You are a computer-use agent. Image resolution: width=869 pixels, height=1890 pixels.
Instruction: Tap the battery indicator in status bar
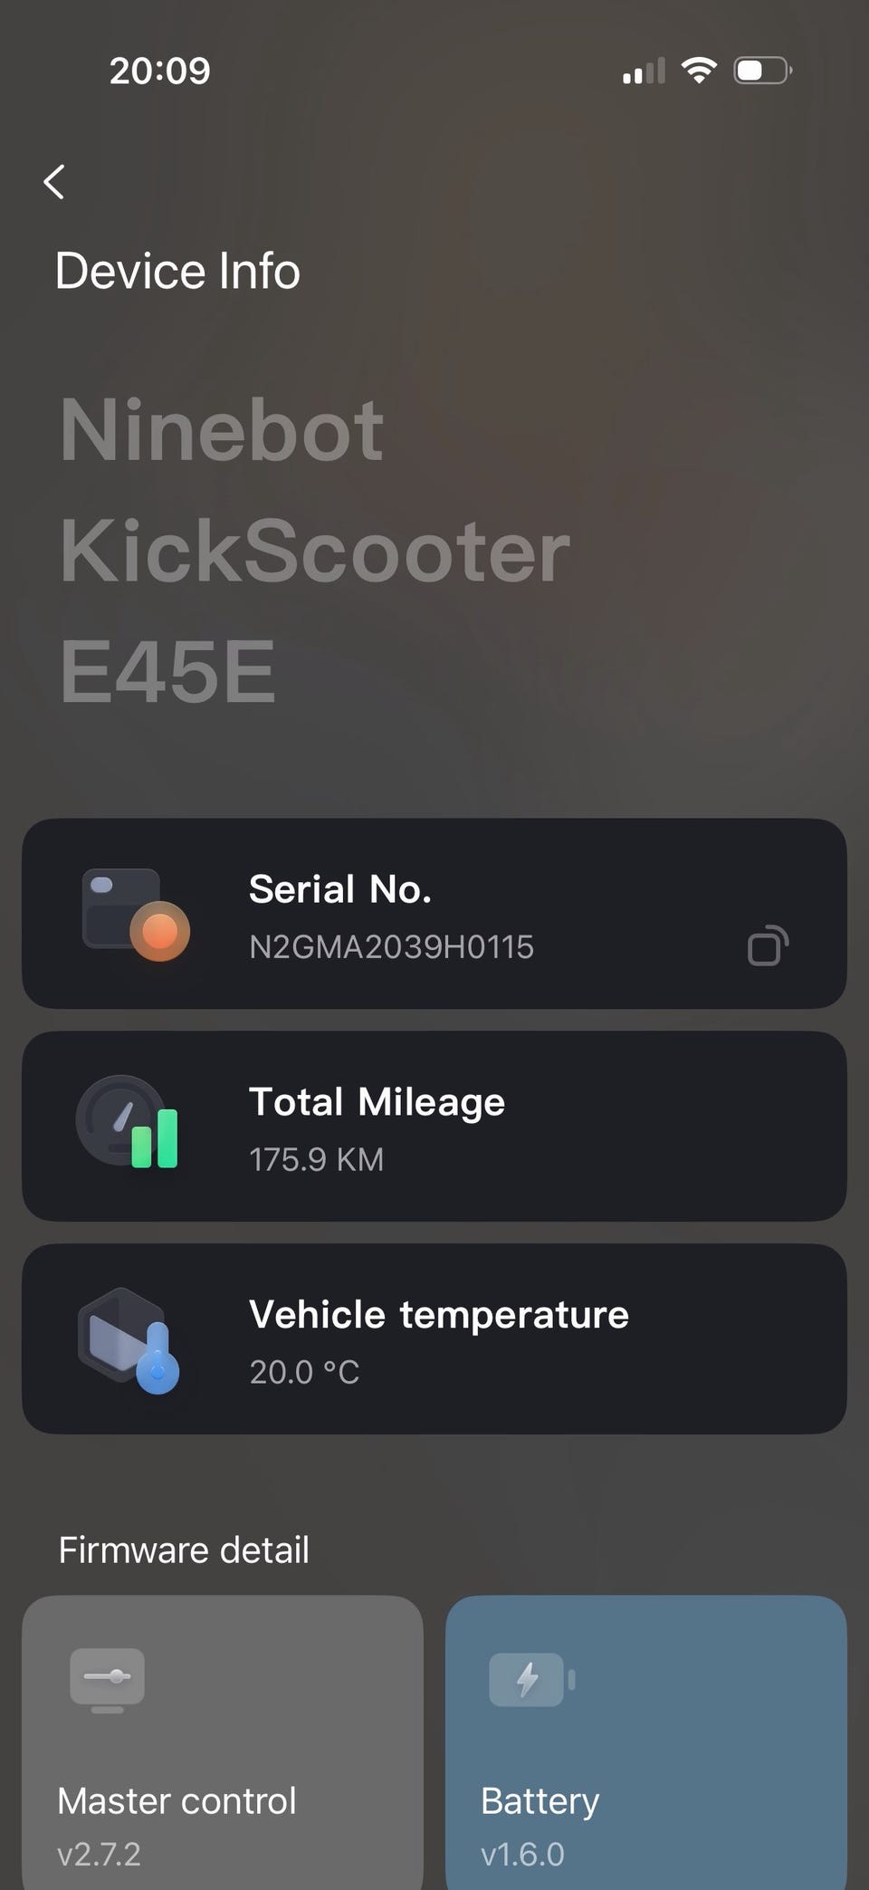(x=763, y=71)
